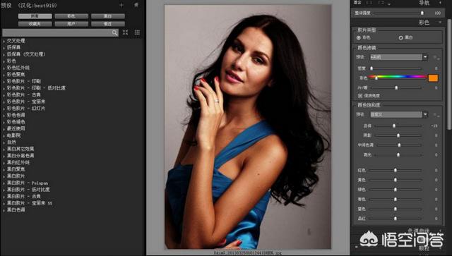This screenshot has width=452, height=256.
Task: Show only 黑白 presets filter tab
Action: click(108, 16)
